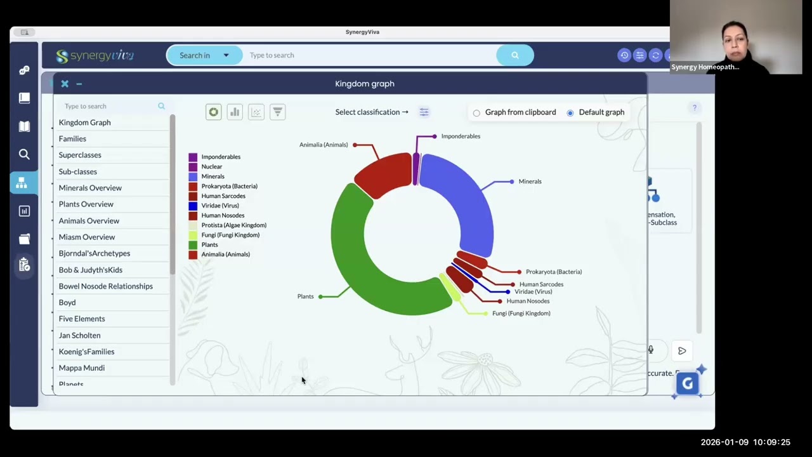The width and height of the screenshot is (812, 457).
Task: Click the red Animalia donut segment
Action: pos(386,173)
